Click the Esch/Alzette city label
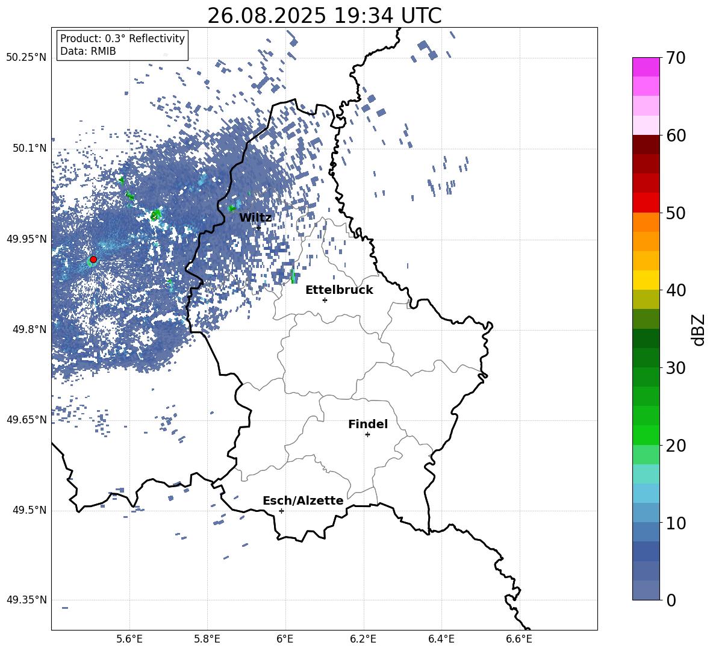The image size is (713, 651). pos(303,500)
